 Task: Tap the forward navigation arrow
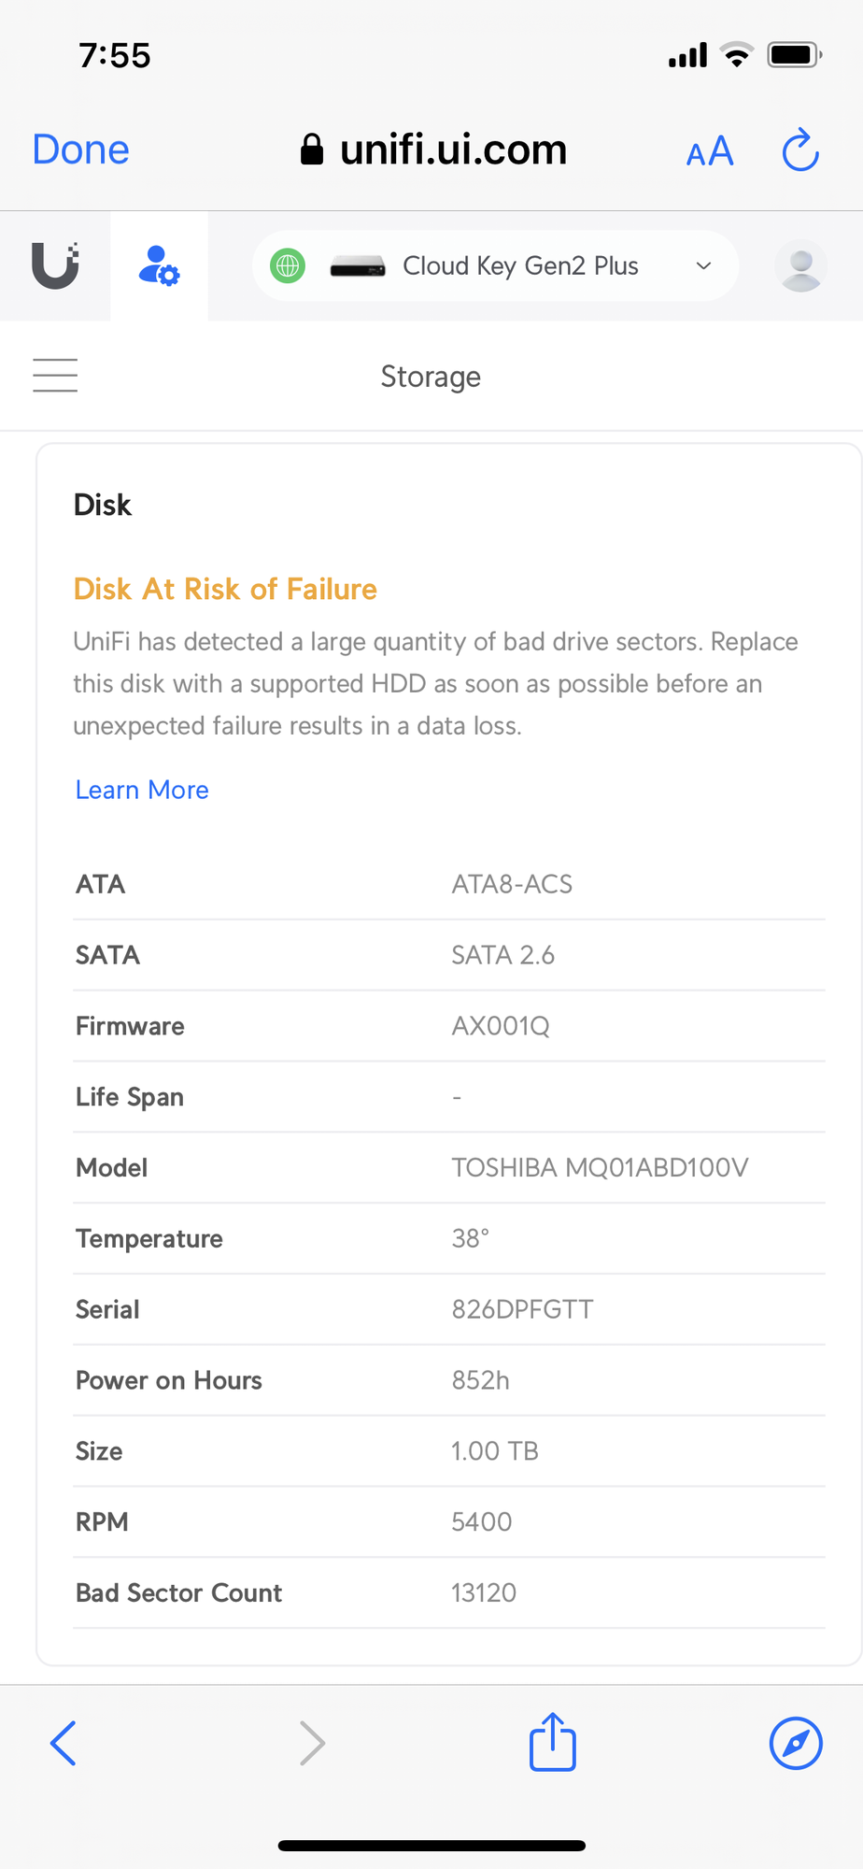[x=312, y=1743]
